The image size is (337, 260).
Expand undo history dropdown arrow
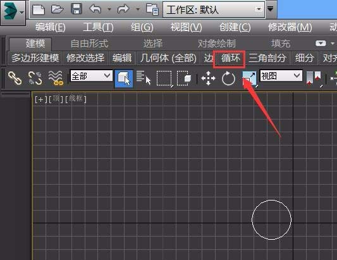pyautogui.click(x=109, y=9)
